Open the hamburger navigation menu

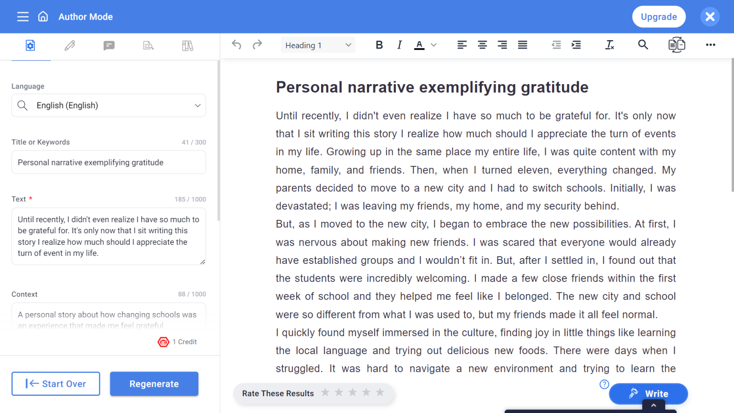tap(22, 16)
